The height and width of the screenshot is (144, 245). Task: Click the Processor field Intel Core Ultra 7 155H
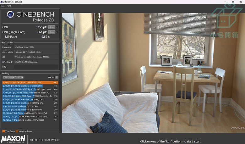click(36, 47)
